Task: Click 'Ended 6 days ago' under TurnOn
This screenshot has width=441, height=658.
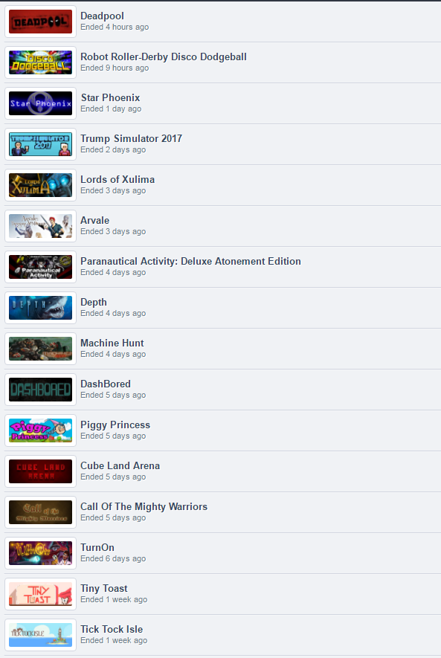Action: coord(113,558)
